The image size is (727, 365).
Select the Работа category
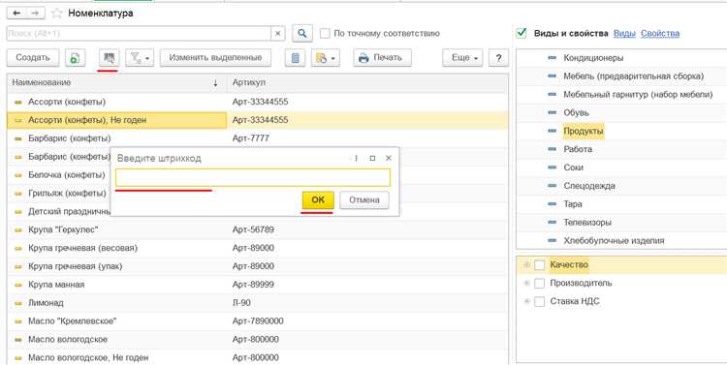(x=578, y=149)
